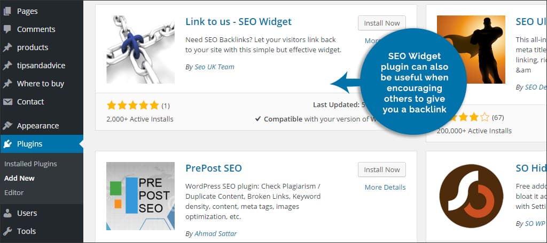The width and height of the screenshot is (547, 243).
Task: Install the Link to us SEO Widget
Action: 381,23
